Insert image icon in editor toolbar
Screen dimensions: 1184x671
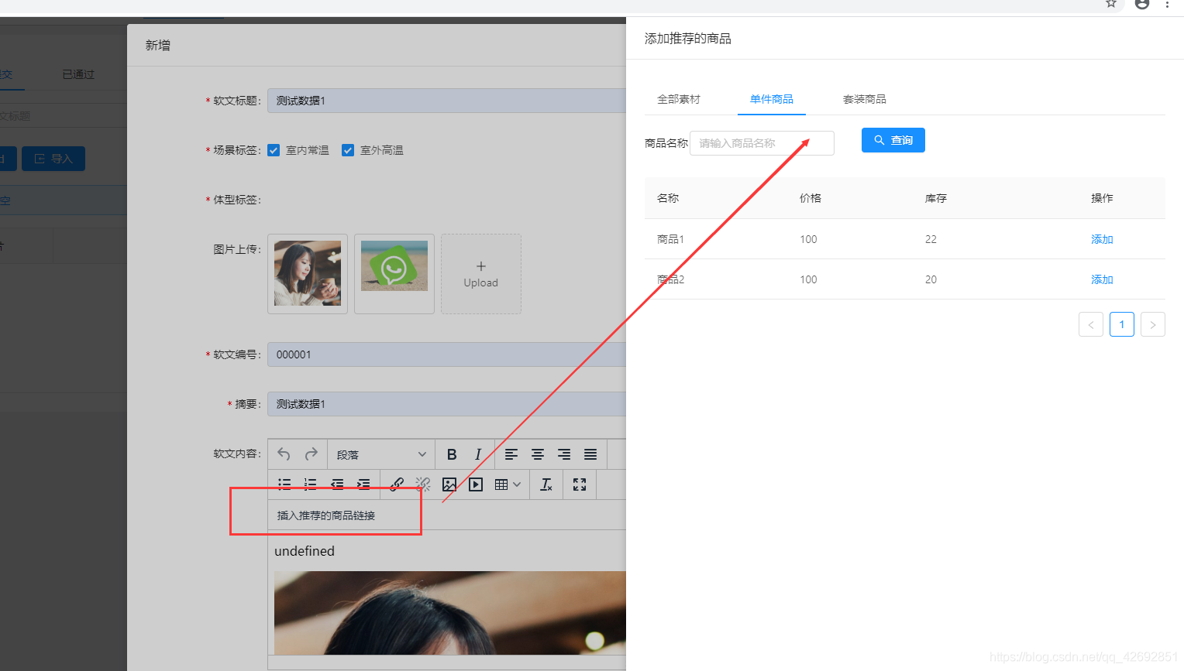[449, 484]
